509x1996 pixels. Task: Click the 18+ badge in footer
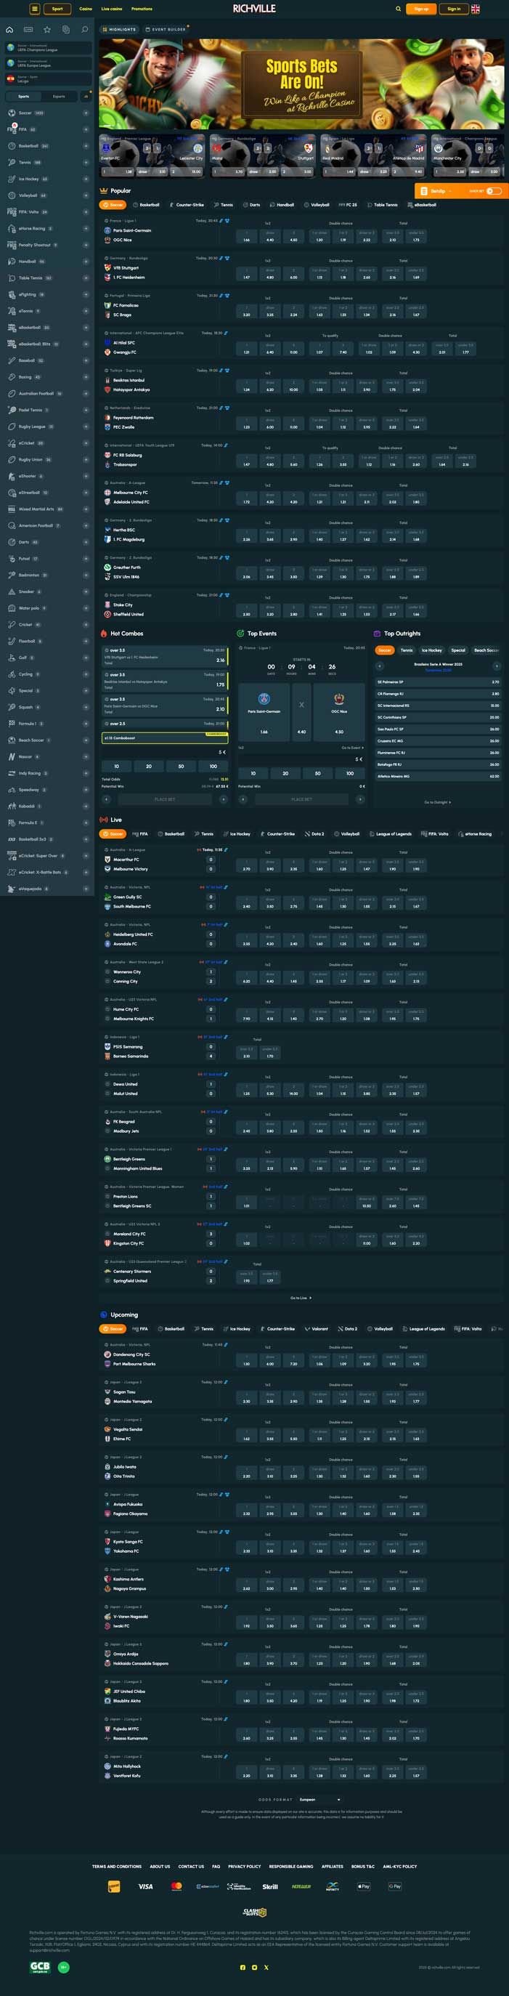(x=63, y=1968)
